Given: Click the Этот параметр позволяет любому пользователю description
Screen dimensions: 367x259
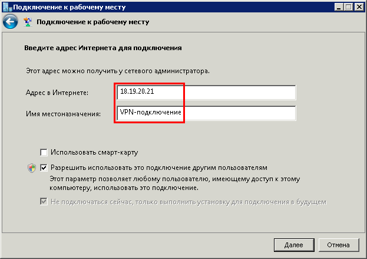Looking at the screenshot, I should (x=174, y=183).
